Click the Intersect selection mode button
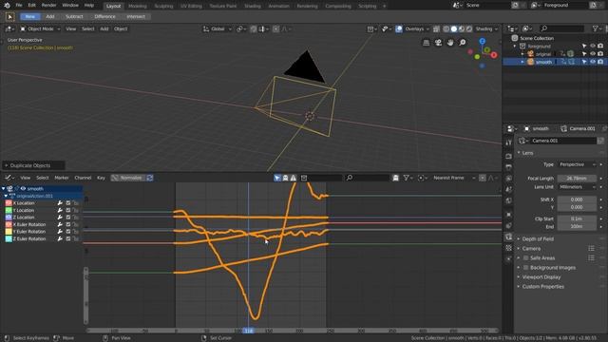 click(136, 17)
